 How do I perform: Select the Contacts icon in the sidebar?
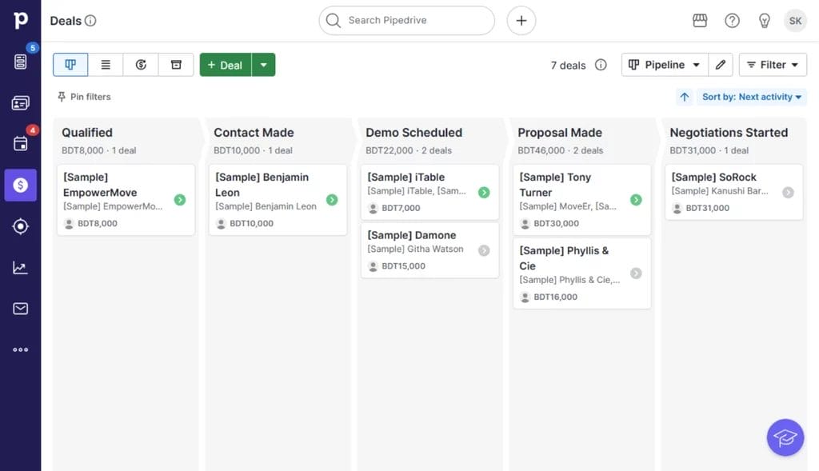coord(21,102)
